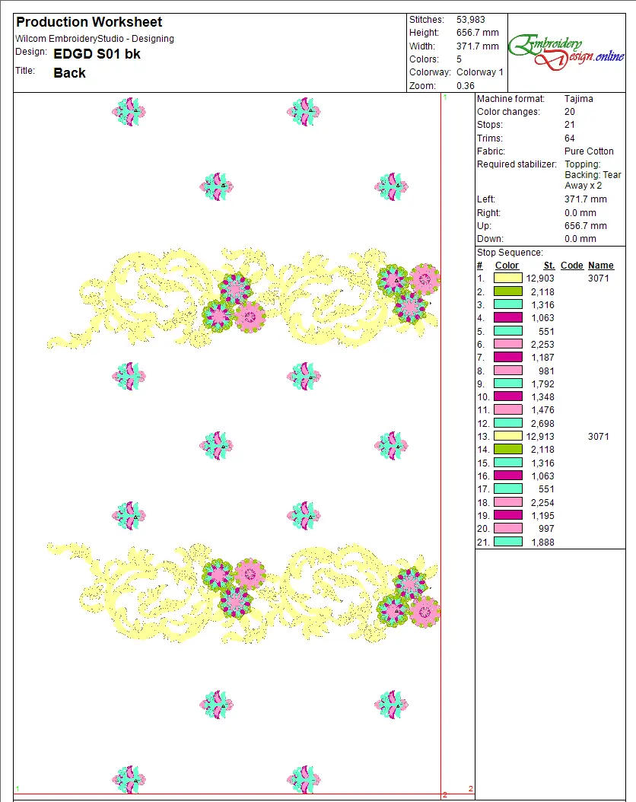Click the Embroidery Design.online logo
This screenshot has height=802, width=636.
566,52
